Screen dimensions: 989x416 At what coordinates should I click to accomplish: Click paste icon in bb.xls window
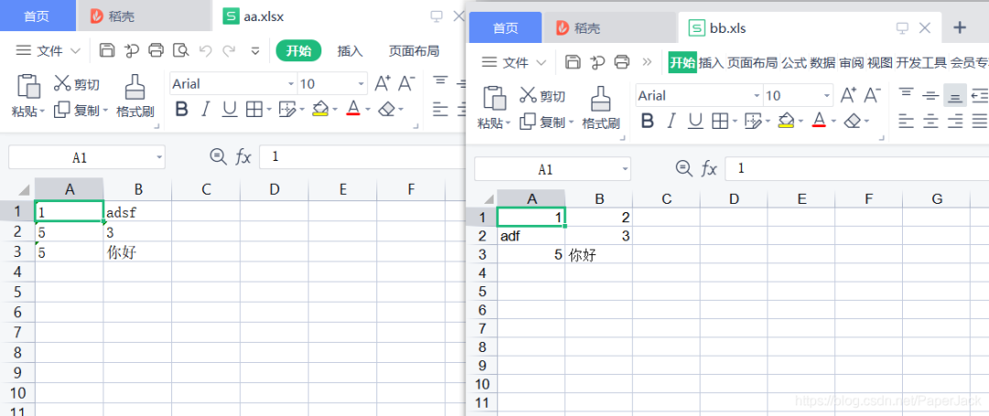point(494,98)
